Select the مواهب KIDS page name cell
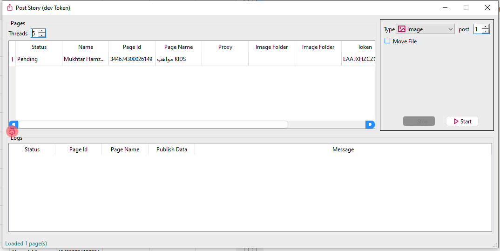Screen dimensions: 500x251 (x=179, y=59)
